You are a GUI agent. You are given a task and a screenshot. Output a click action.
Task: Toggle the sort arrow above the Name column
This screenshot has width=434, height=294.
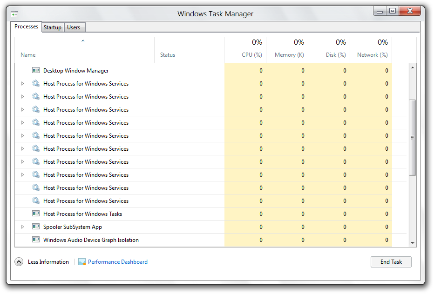pos(83,41)
